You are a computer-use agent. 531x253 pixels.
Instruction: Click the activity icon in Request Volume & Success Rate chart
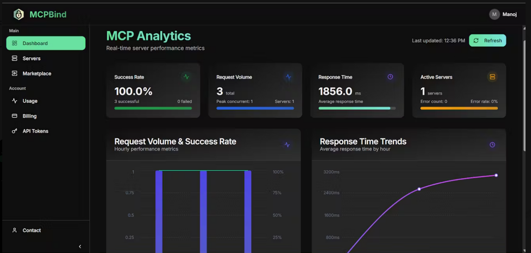coord(287,145)
